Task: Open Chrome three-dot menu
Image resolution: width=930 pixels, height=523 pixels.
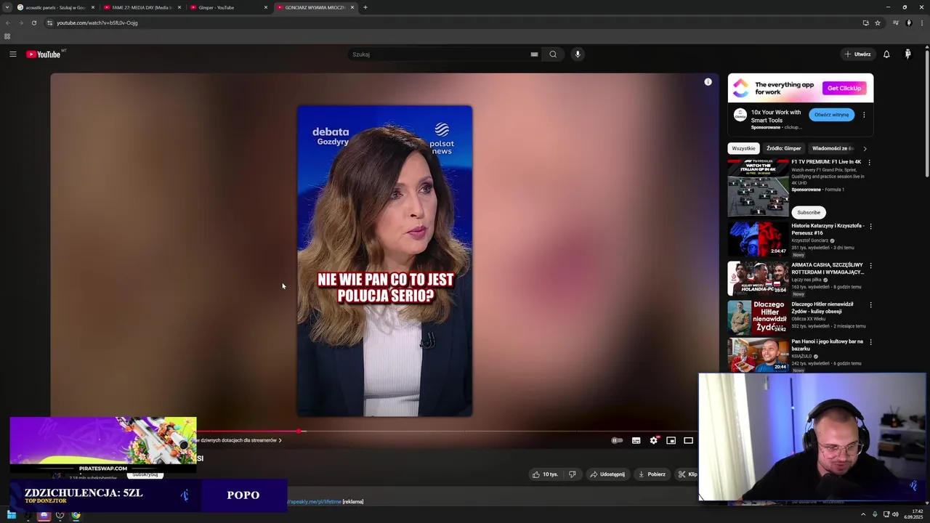Action: (x=921, y=23)
